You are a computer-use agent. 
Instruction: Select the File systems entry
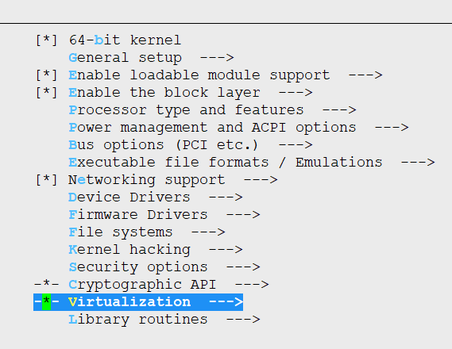point(147,232)
